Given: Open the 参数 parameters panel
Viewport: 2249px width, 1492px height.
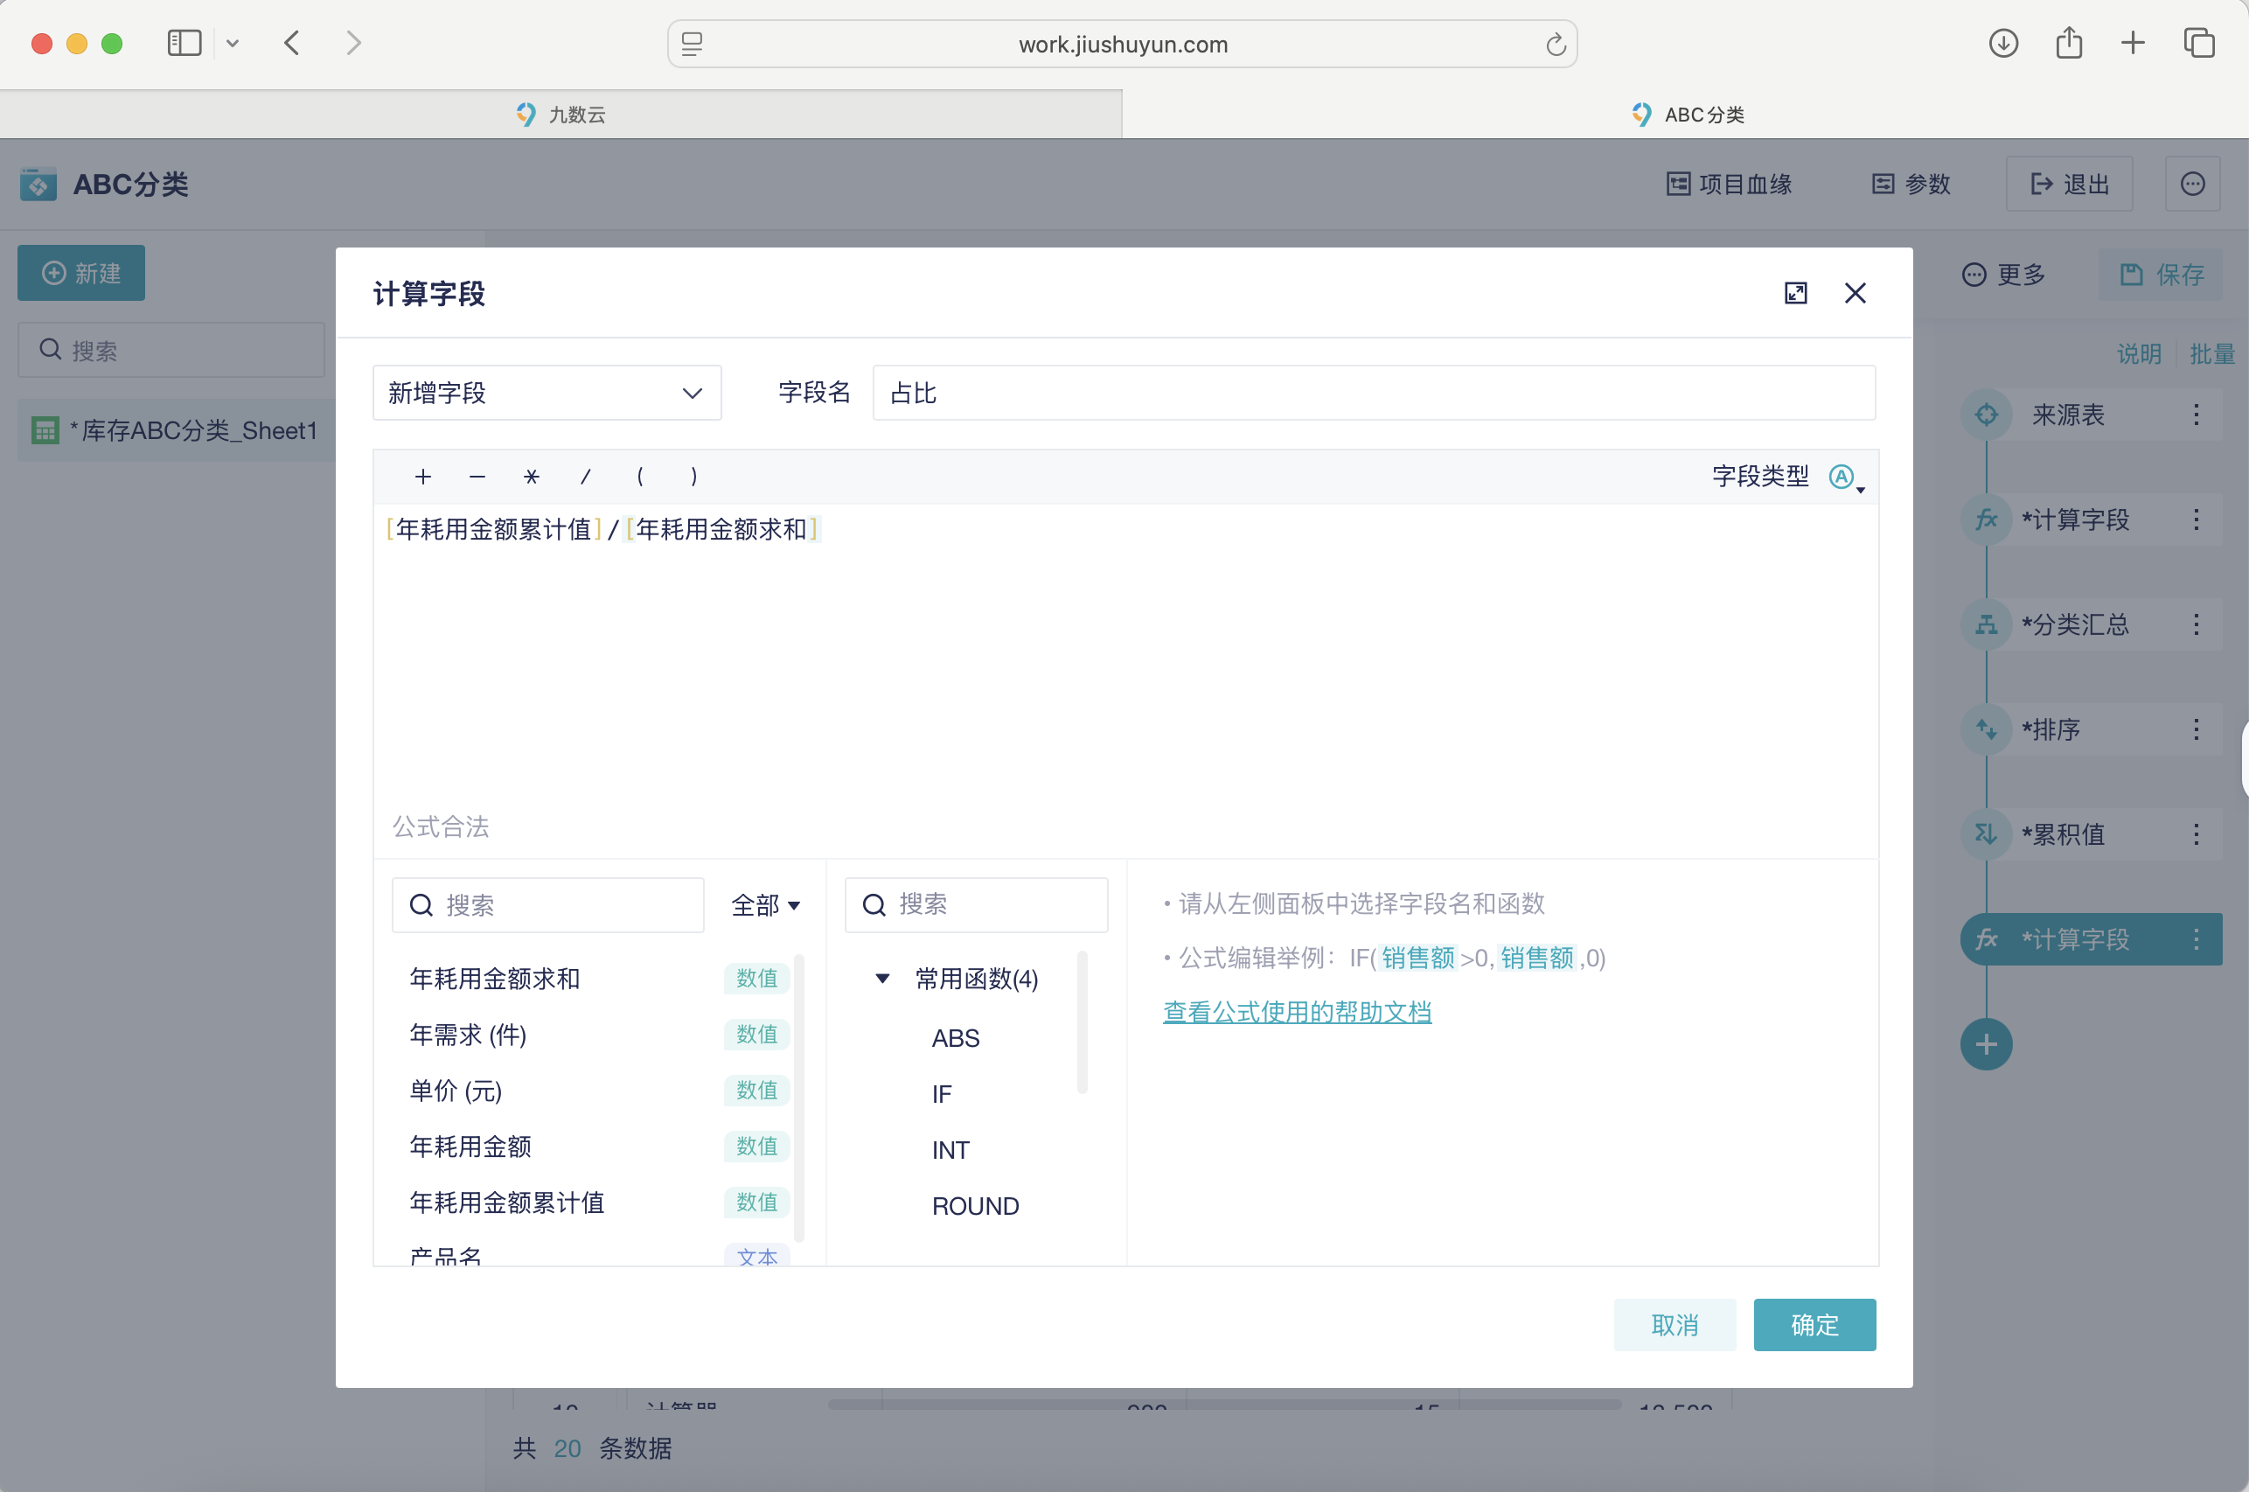Looking at the screenshot, I should tap(1911, 184).
